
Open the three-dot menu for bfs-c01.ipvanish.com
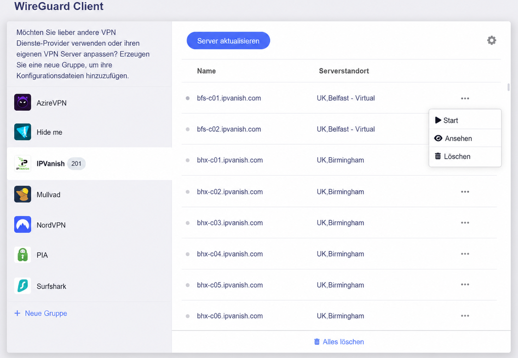[465, 98]
